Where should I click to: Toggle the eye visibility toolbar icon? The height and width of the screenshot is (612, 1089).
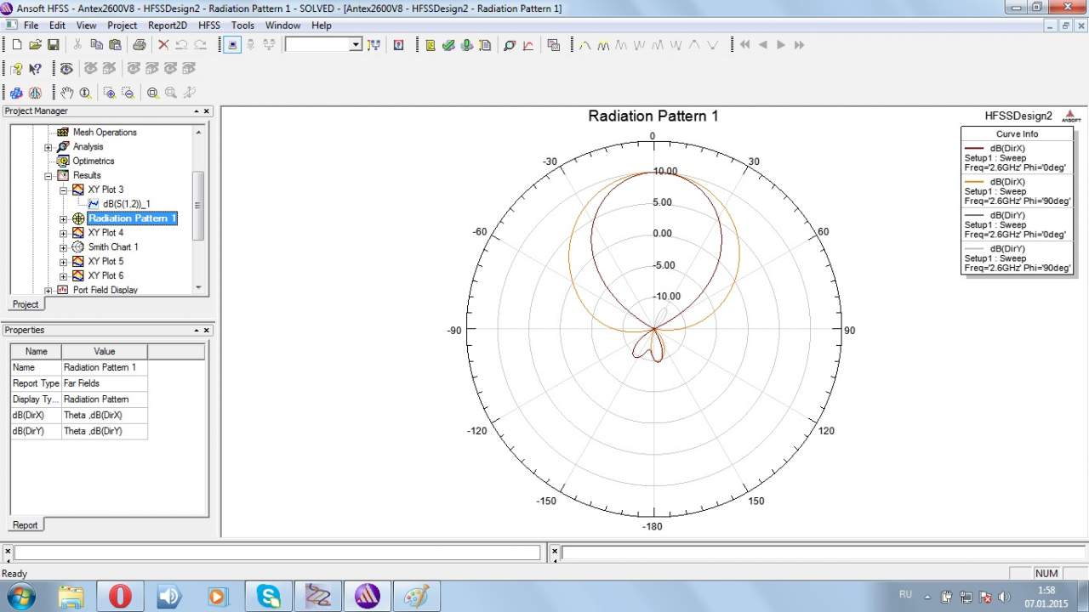(66, 69)
